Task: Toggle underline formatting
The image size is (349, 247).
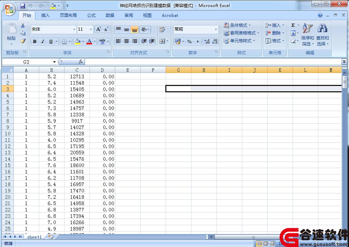Action: point(51,41)
